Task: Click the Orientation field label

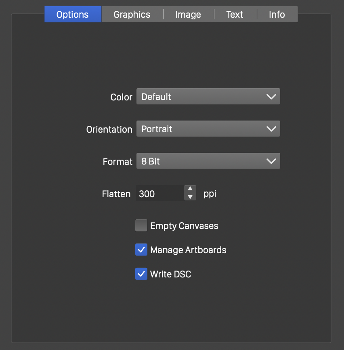Action: [x=109, y=129]
